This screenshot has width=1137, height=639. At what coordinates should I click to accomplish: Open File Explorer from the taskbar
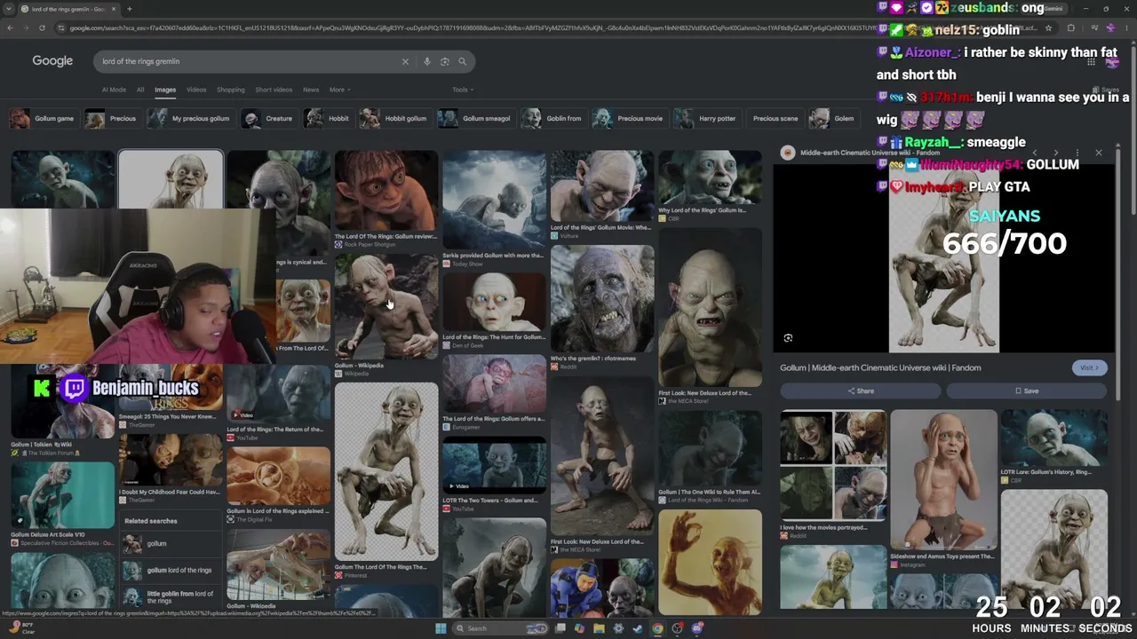pyautogui.click(x=599, y=628)
